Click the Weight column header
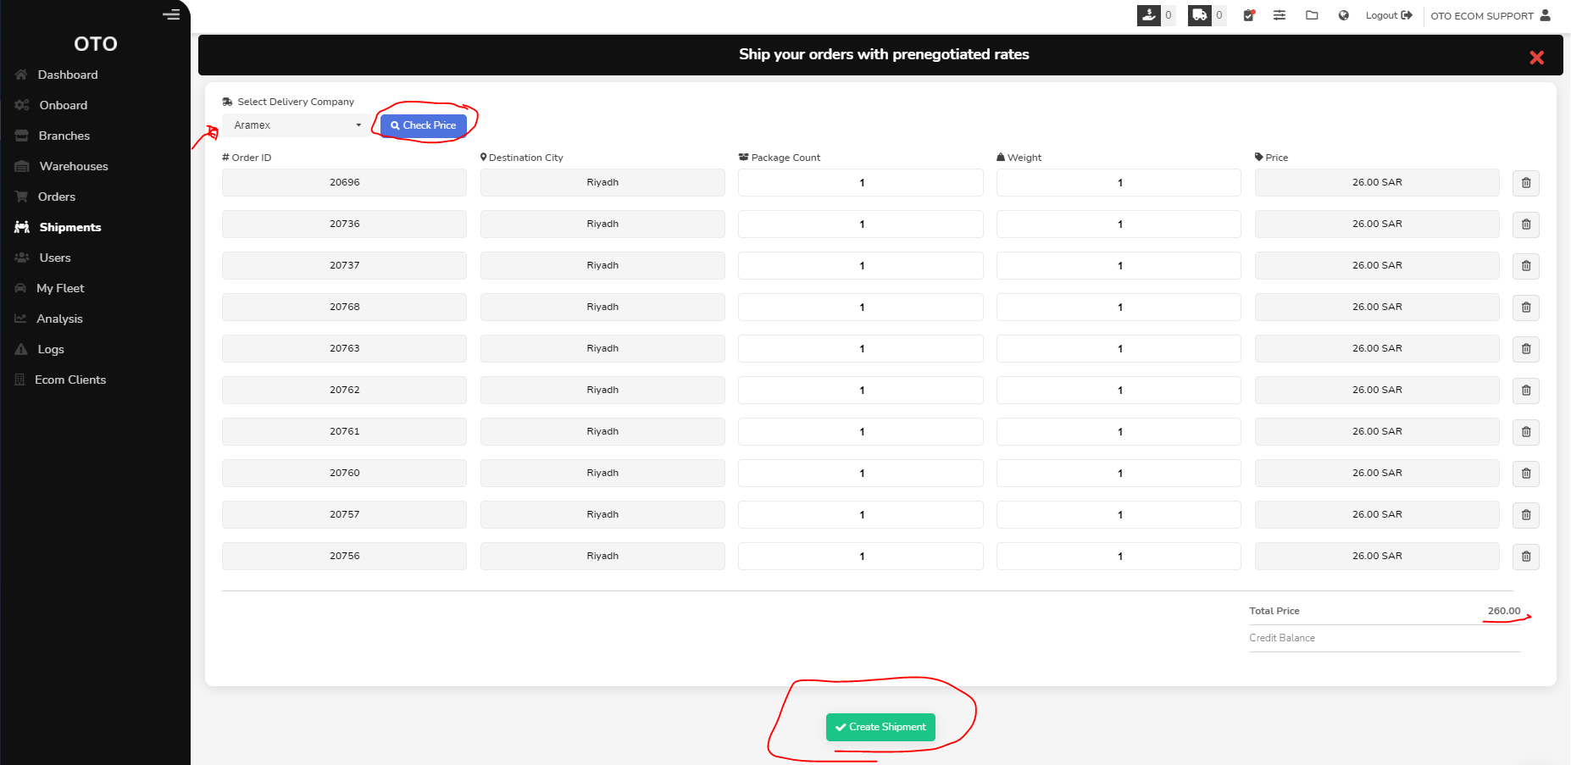The height and width of the screenshot is (765, 1571). (1019, 158)
